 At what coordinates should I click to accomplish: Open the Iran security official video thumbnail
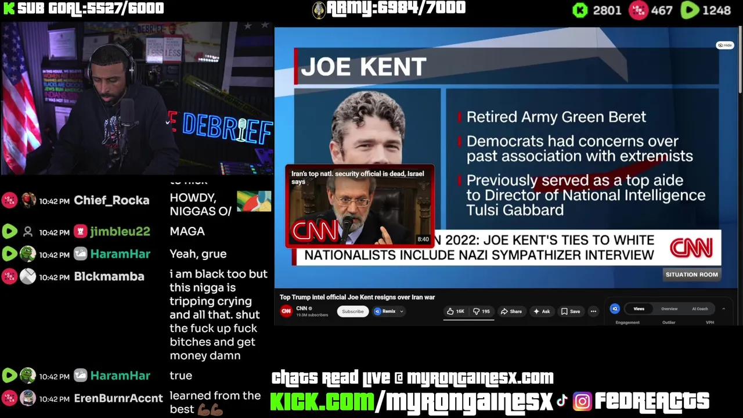359,206
